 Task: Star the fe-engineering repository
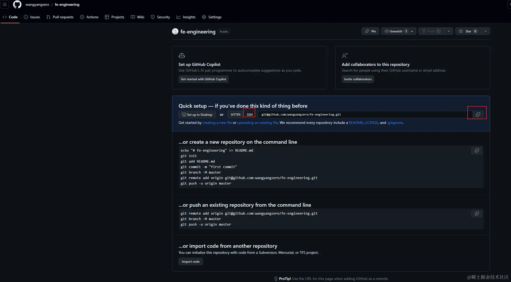tap(468, 31)
